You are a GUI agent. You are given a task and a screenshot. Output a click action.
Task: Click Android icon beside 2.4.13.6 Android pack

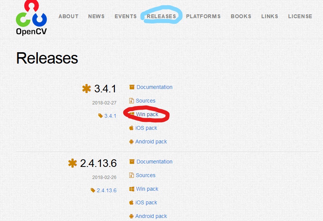tap(131, 216)
